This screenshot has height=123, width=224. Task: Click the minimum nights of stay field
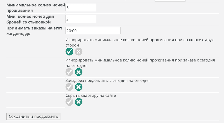point(81,7)
